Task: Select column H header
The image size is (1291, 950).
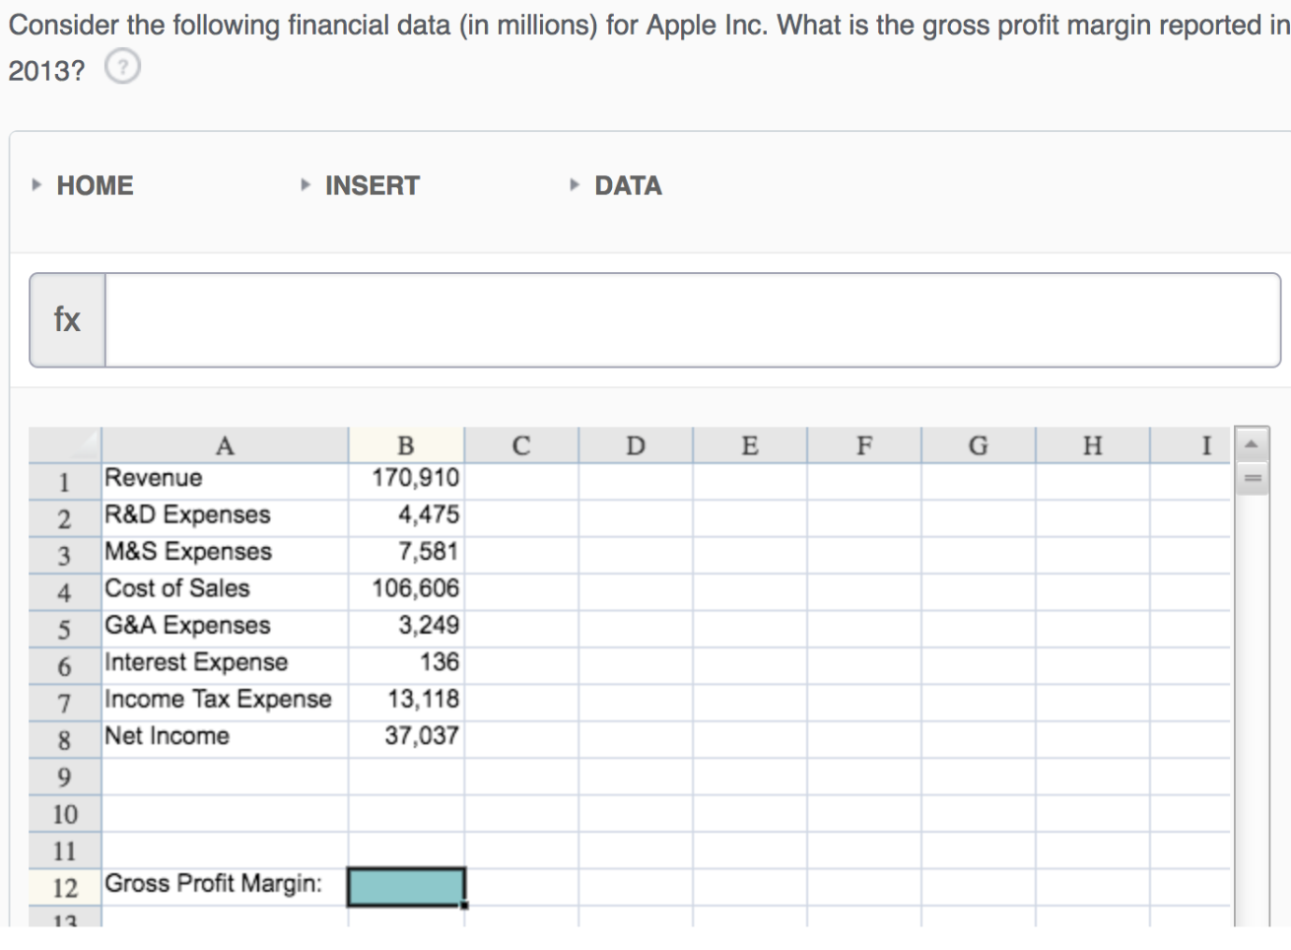Action: (1093, 445)
